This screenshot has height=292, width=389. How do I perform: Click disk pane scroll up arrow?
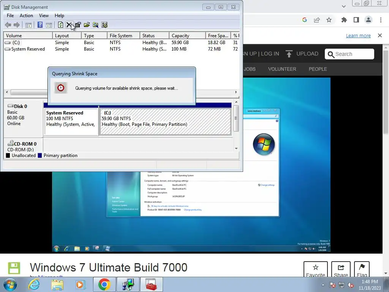(236, 102)
